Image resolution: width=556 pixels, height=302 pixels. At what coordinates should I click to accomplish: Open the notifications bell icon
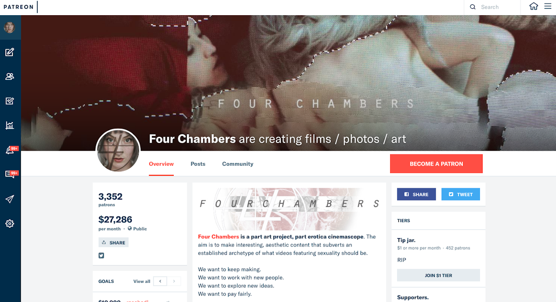(10, 151)
